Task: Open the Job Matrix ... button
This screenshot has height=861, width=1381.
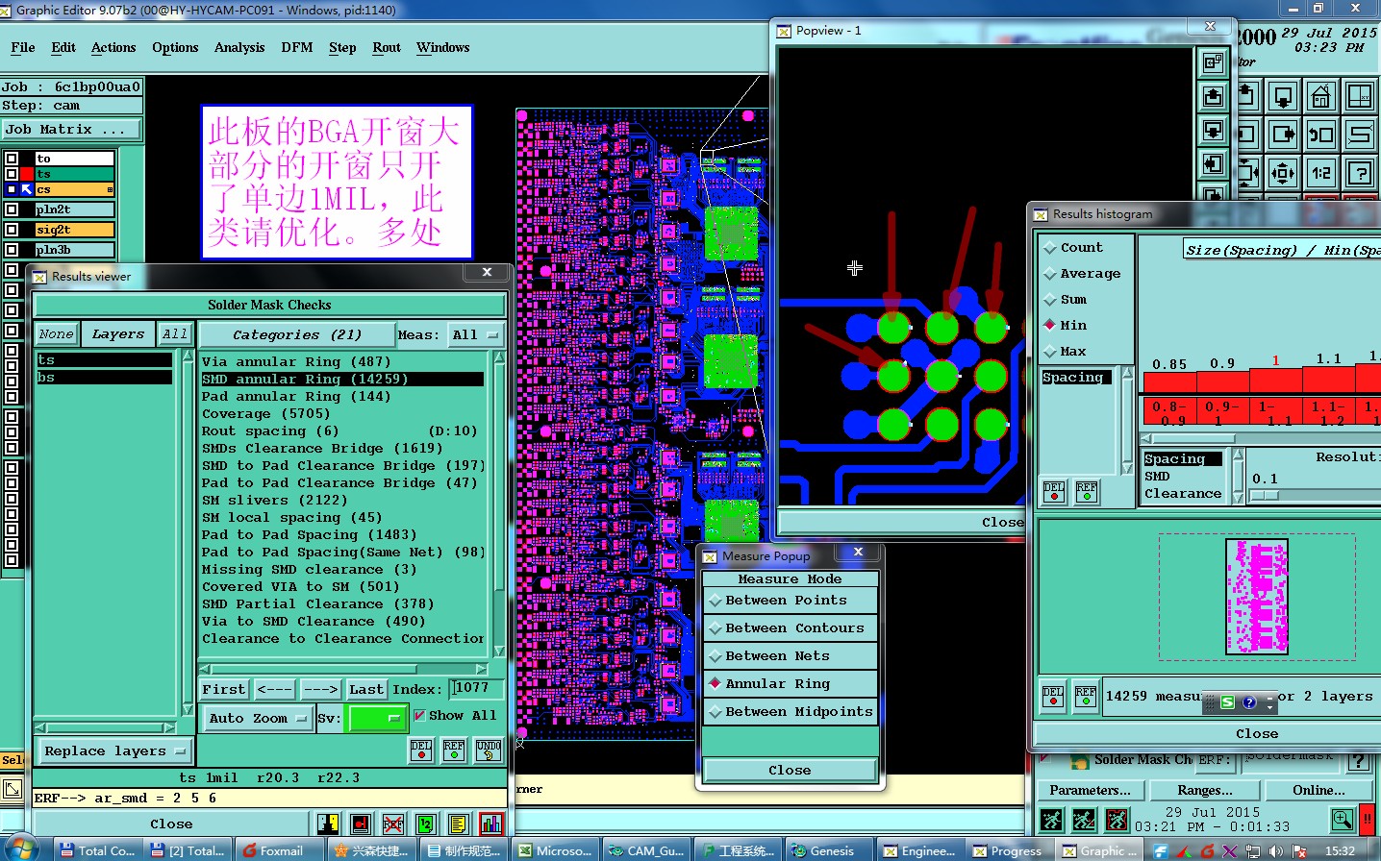Action: coord(71,129)
